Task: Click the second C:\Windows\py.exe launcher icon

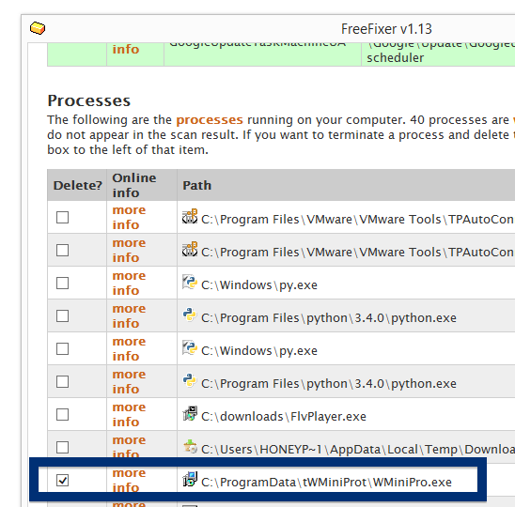Action: click(190, 347)
